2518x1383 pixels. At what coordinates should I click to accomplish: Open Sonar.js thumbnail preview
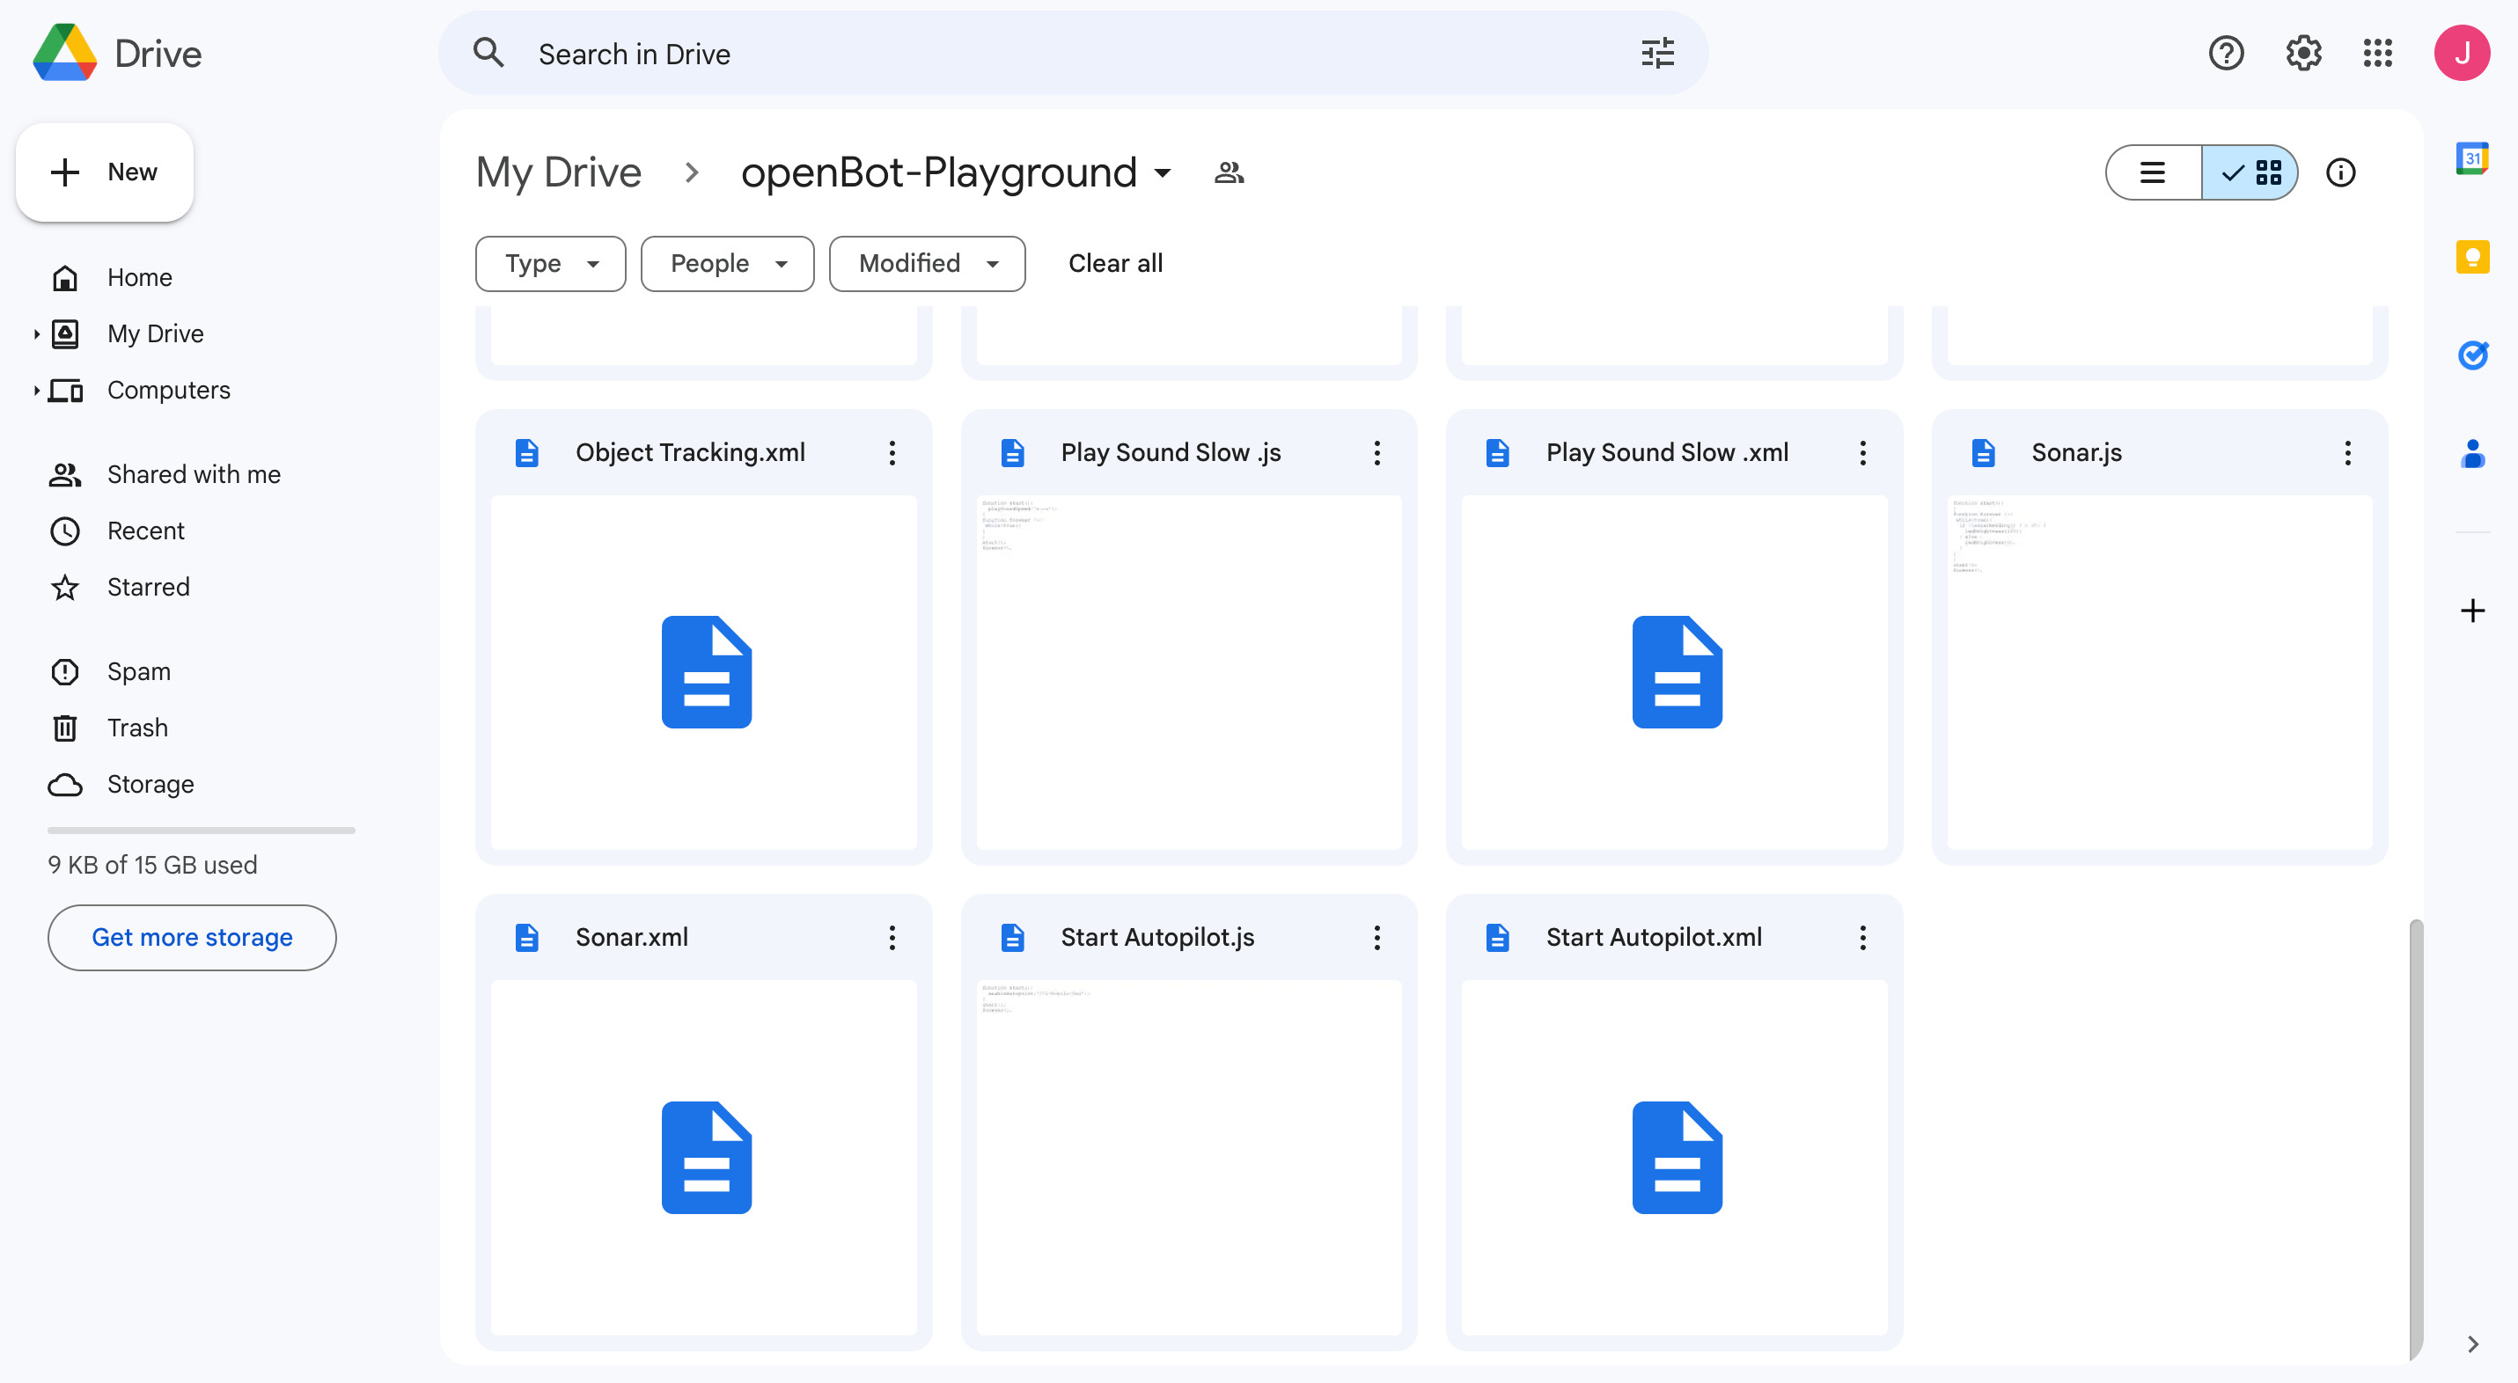[2161, 672]
